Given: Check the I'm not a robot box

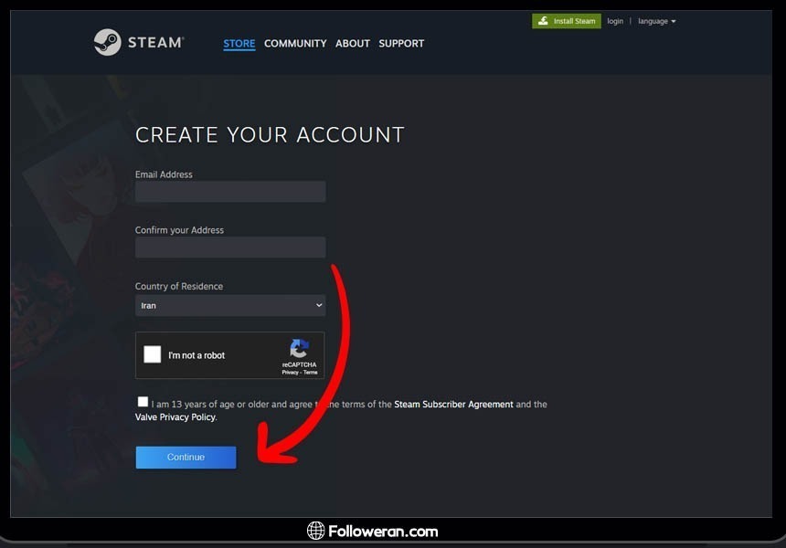Looking at the screenshot, I should (x=153, y=355).
